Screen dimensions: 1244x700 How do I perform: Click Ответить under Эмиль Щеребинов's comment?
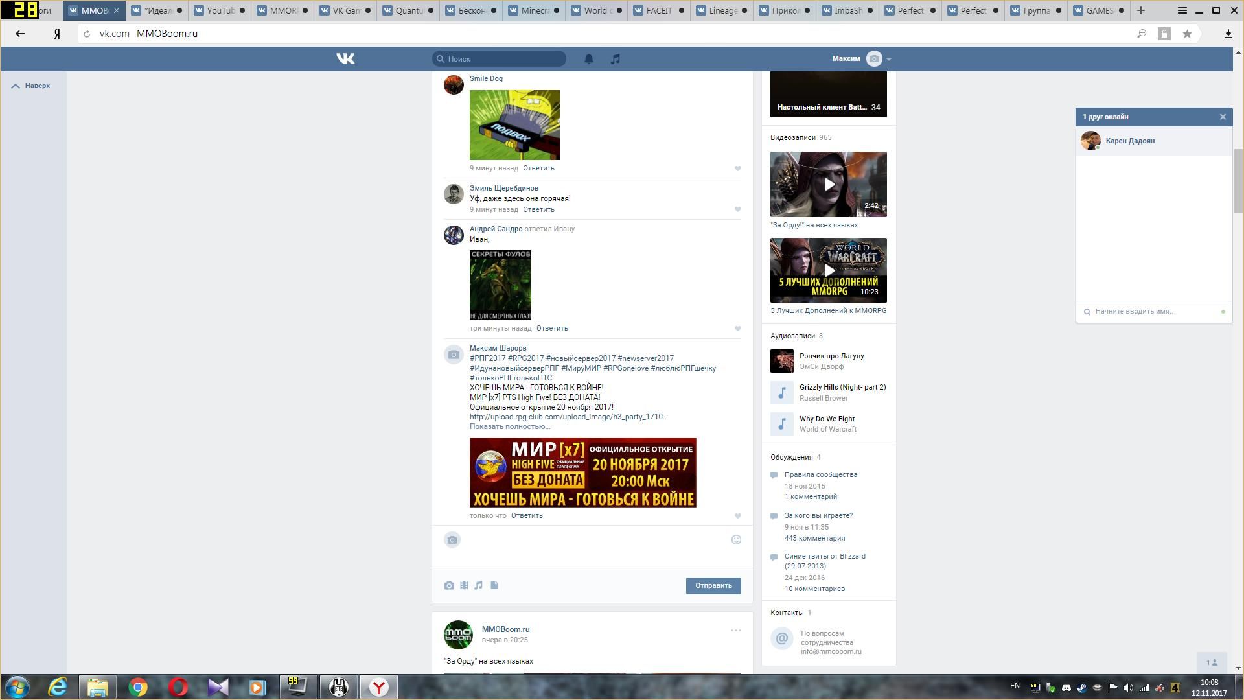pos(538,209)
